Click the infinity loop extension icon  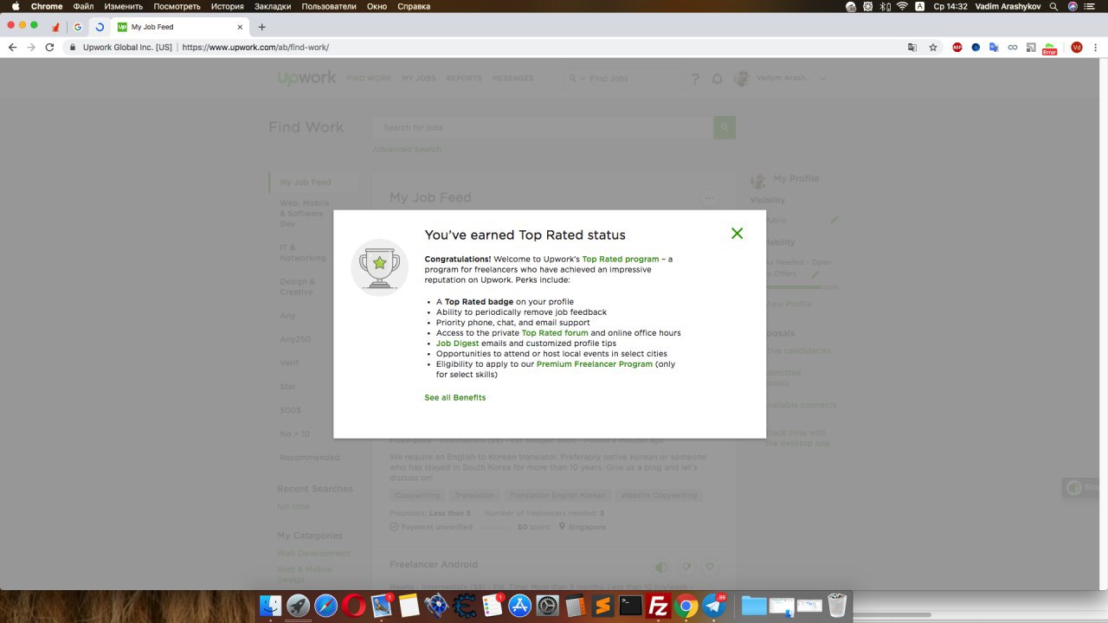coord(1013,48)
